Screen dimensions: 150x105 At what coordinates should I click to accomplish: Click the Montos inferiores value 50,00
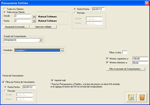coord(140,63)
